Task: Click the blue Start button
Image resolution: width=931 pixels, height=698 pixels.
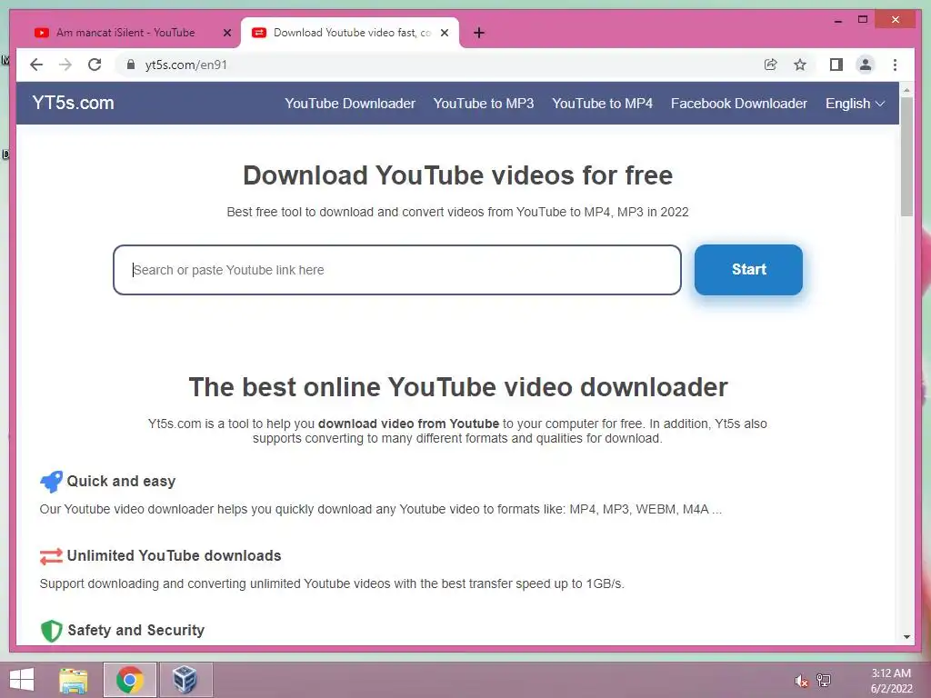Action: 749,269
